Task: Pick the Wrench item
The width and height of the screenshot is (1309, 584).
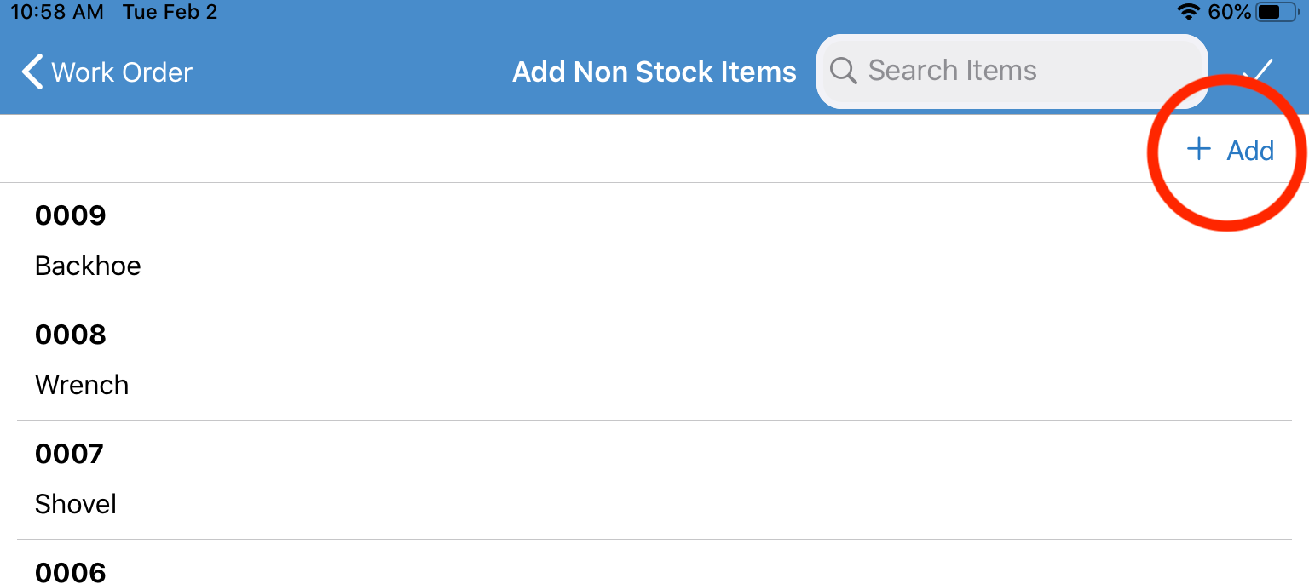Action: 82,385
